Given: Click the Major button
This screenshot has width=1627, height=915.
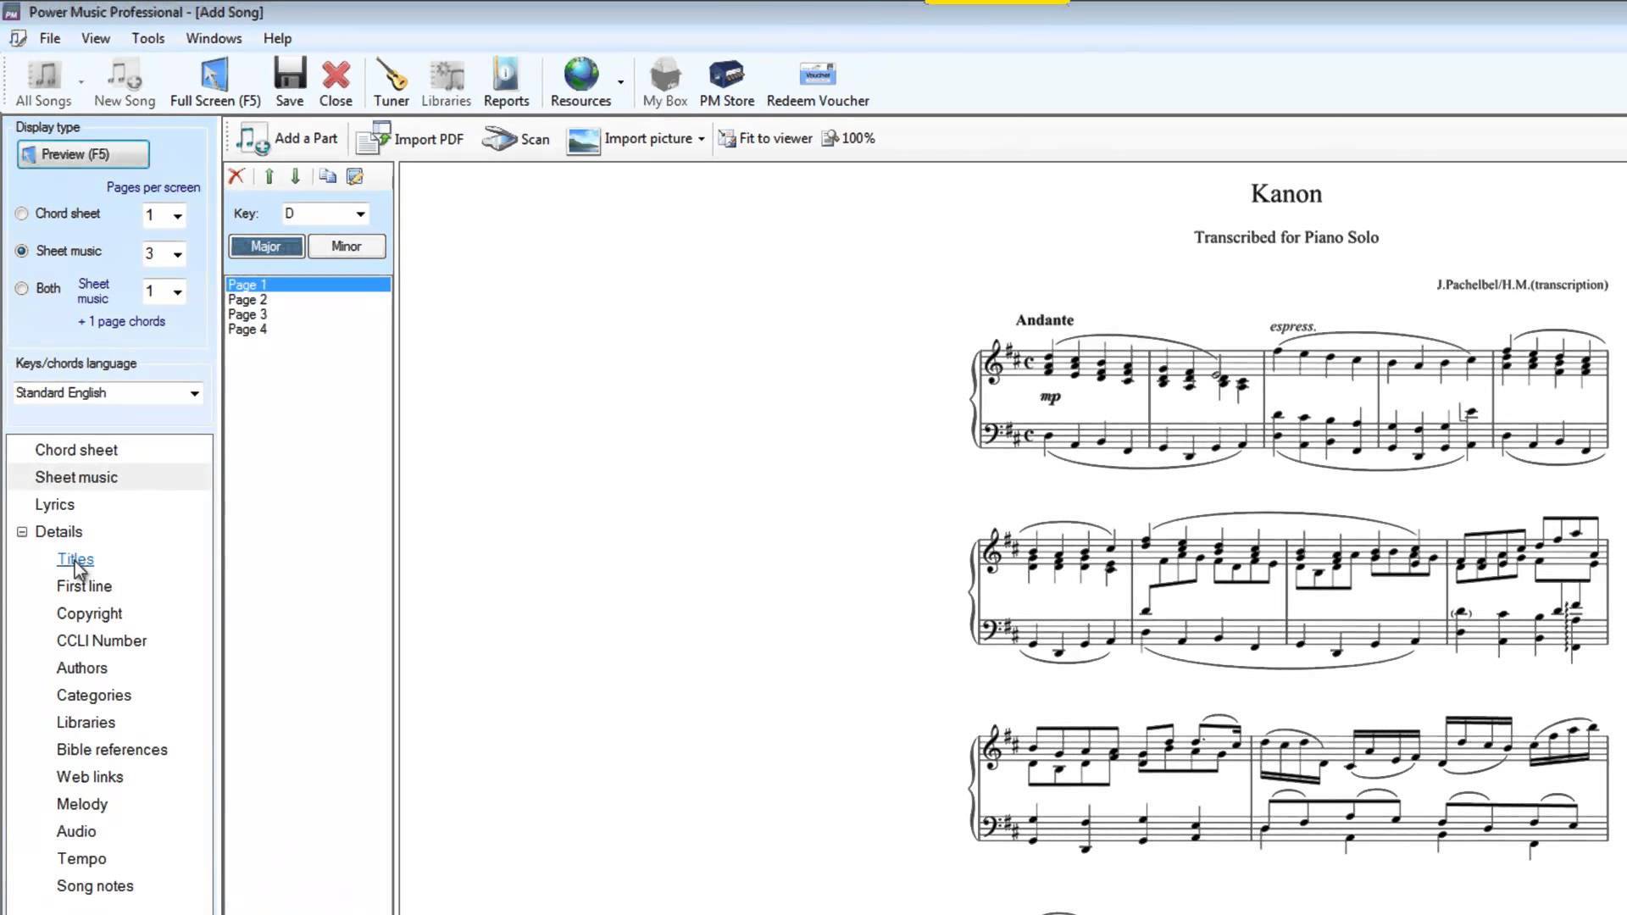Looking at the screenshot, I should pyautogui.click(x=265, y=246).
